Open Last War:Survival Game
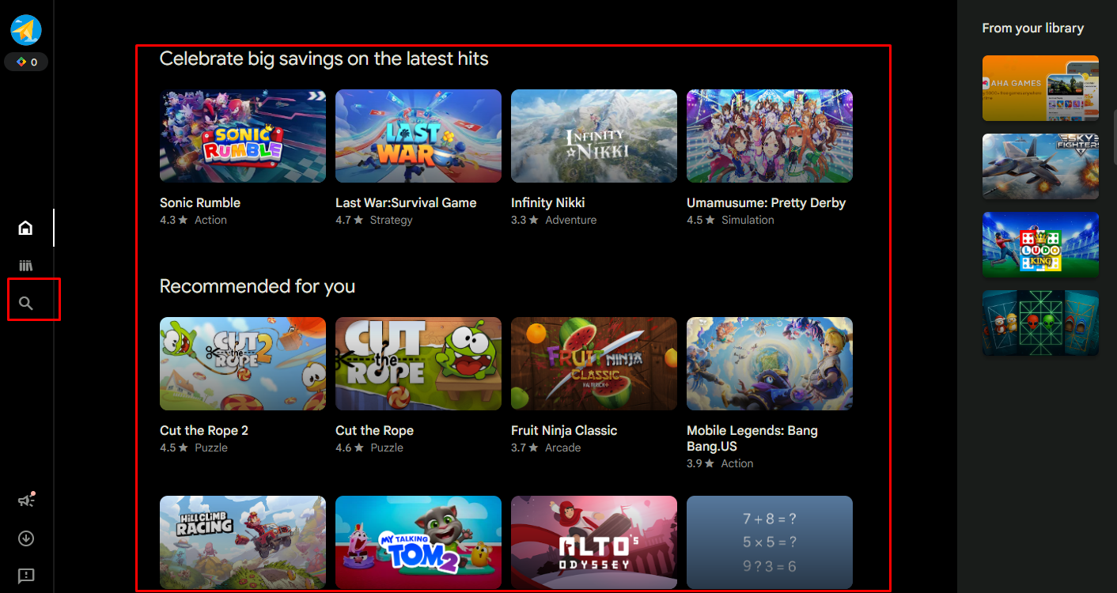This screenshot has height=593, width=1117. point(418,136)
